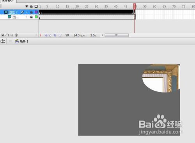The height and width of the screenshot is (143, 195).
Task: Click the timeline horizontal scrollbar thumb
Action: coord(117,35)
